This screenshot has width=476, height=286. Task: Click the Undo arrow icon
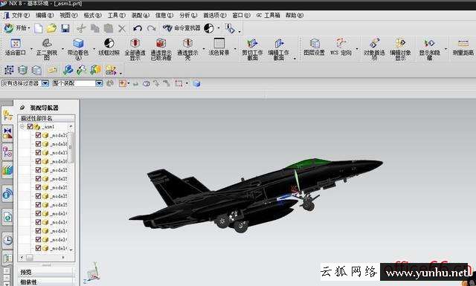click(x=138, y=28)
